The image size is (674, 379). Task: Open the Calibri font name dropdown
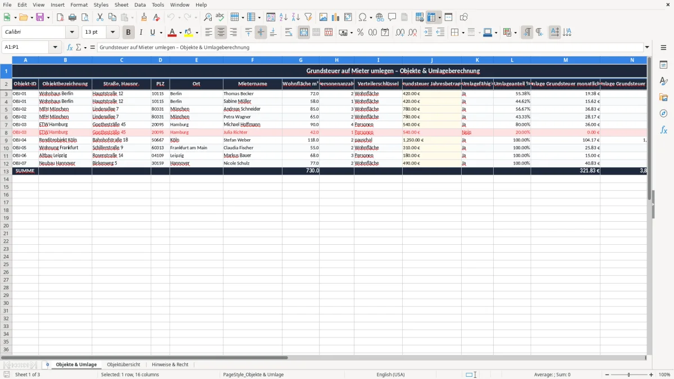[72, 33]
